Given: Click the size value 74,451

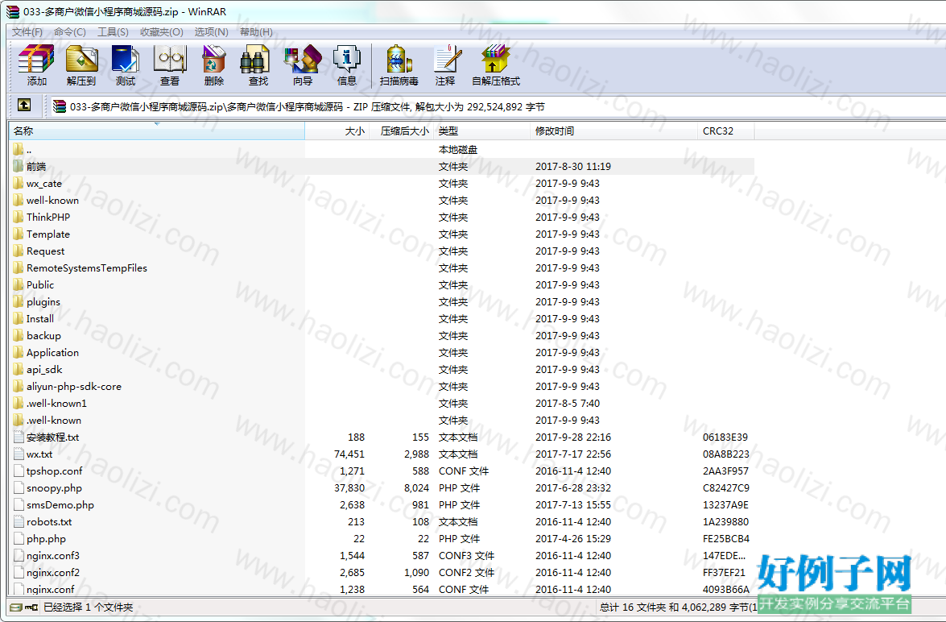Looking at the screenshot, I should 349,454.
